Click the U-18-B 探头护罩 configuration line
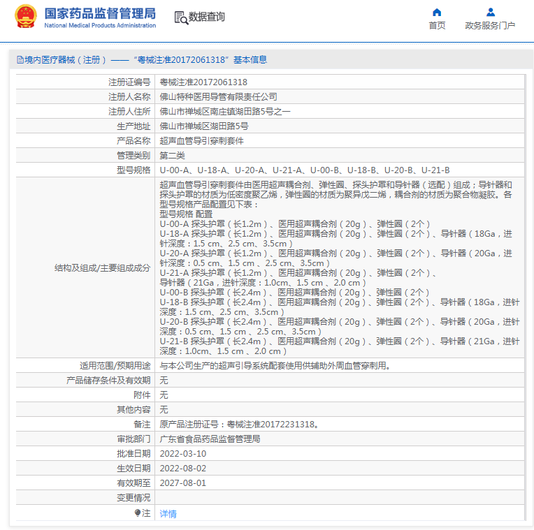This screenshot has height=530, width=534. tap(340, 307)
